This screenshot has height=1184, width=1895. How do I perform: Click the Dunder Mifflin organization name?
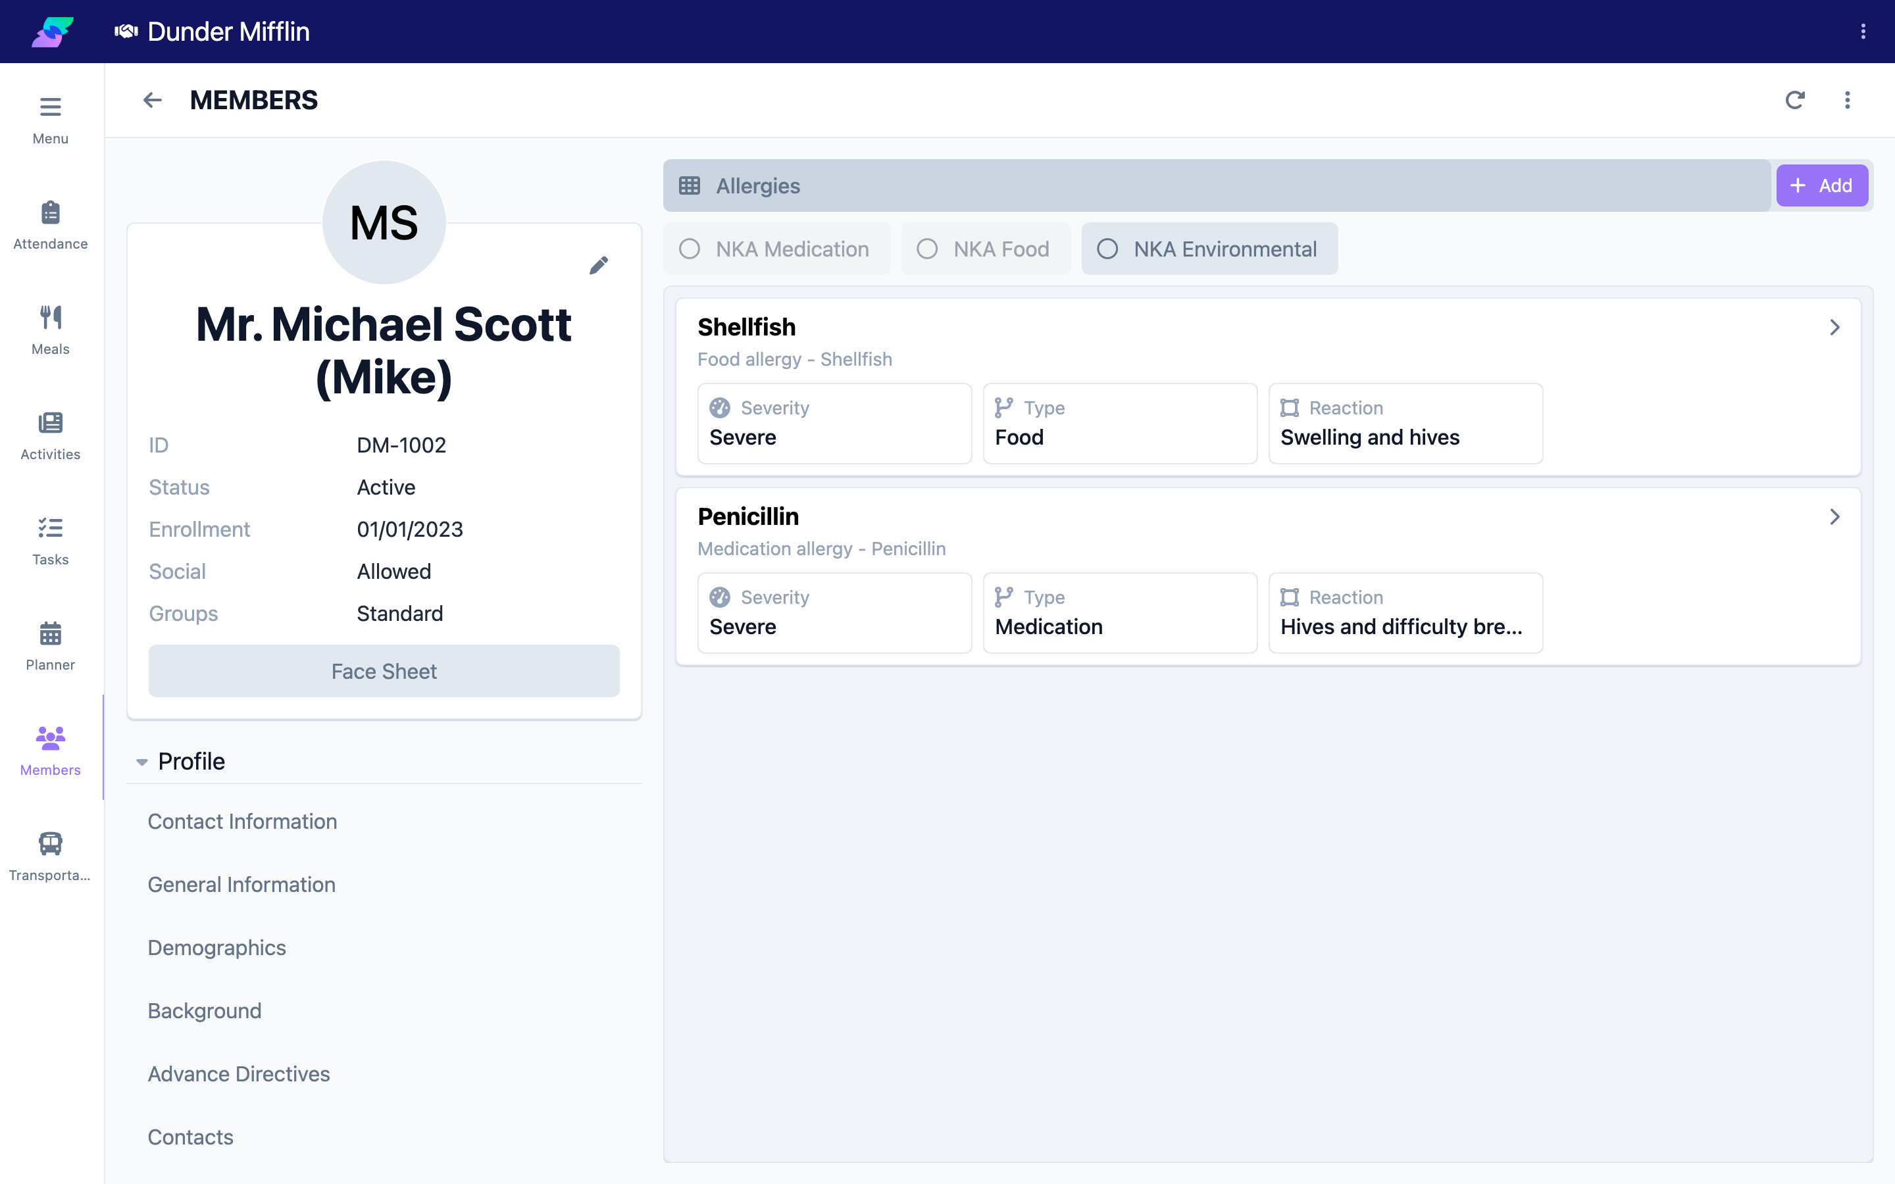[x=228, y=32]
